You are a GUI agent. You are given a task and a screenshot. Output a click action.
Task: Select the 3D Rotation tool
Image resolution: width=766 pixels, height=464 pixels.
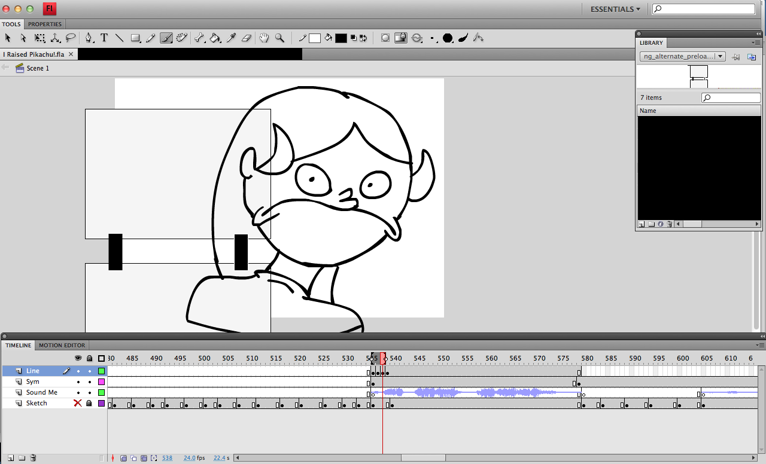point(55,38)
